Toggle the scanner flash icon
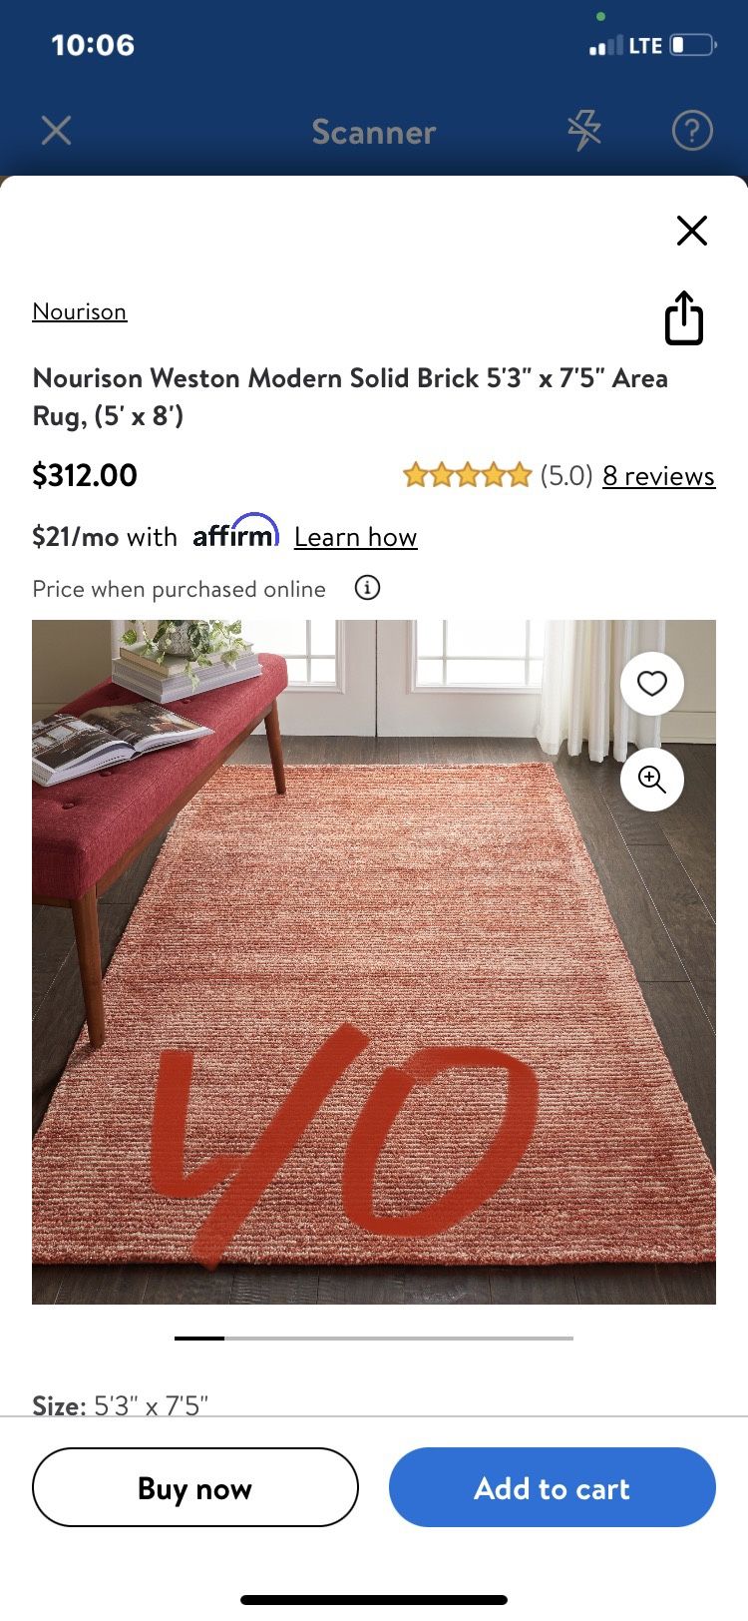The image size is (748, 1621). 584,131
